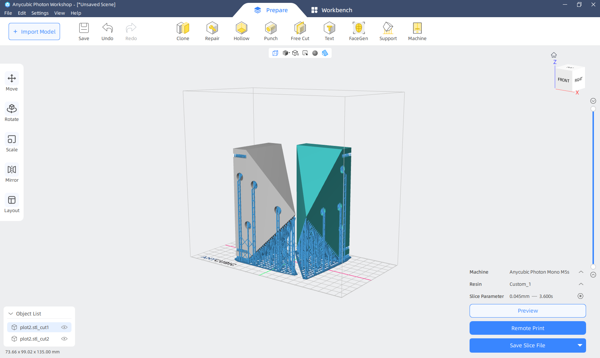
Task: Collapse the Object List panel
Action: click(11, 314)
